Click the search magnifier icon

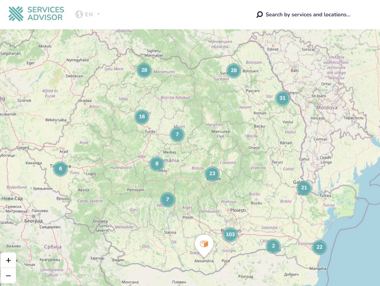(x=260, y=15)
